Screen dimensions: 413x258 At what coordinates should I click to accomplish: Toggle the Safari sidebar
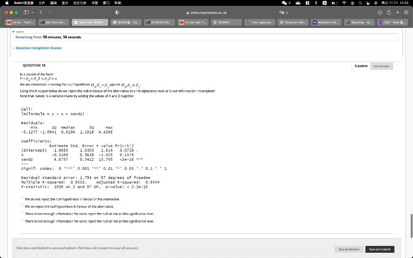pyautogui.click(x=26, y=12)
